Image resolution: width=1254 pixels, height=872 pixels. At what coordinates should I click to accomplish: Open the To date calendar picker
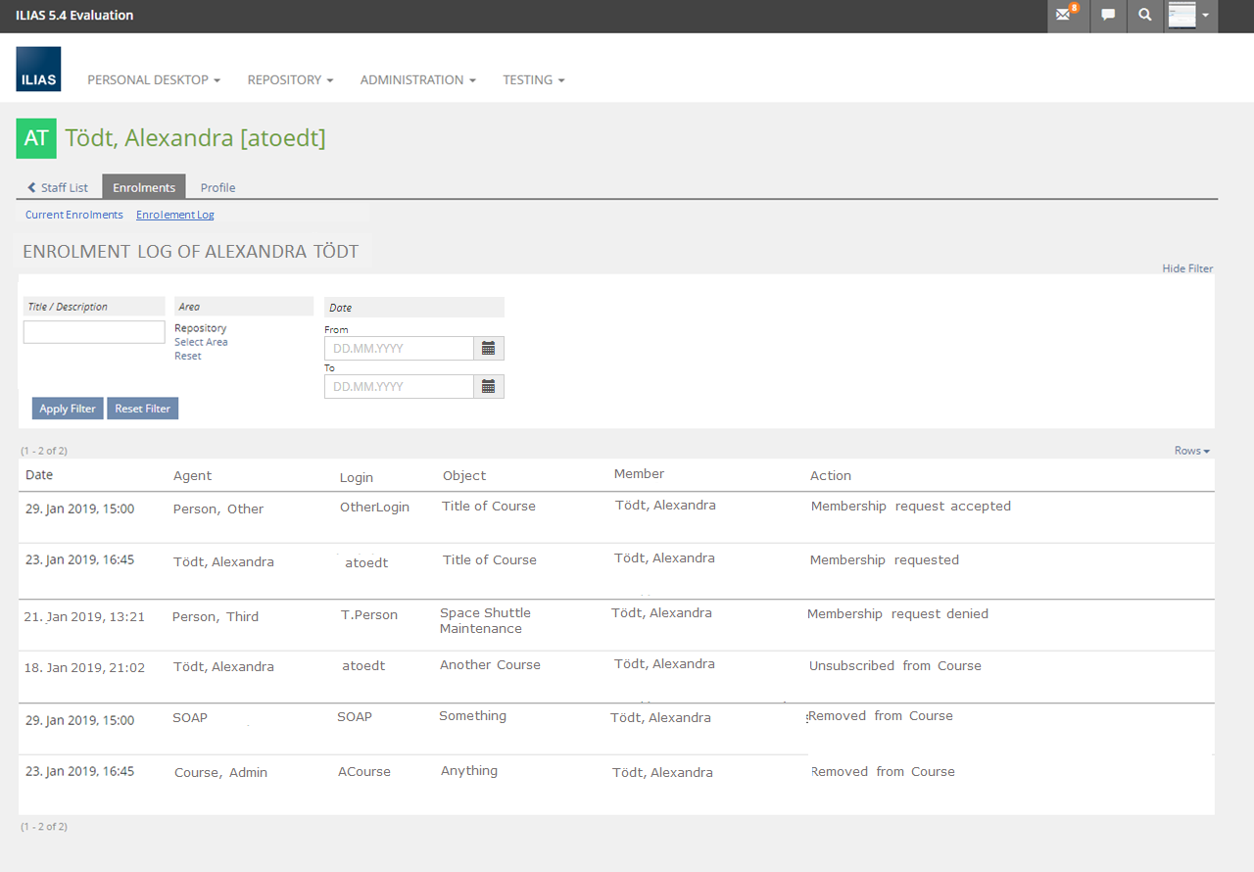tap(488, 386)
